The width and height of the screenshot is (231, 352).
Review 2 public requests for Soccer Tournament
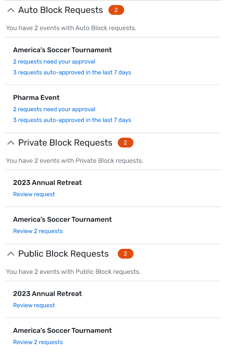coord(38,342)
